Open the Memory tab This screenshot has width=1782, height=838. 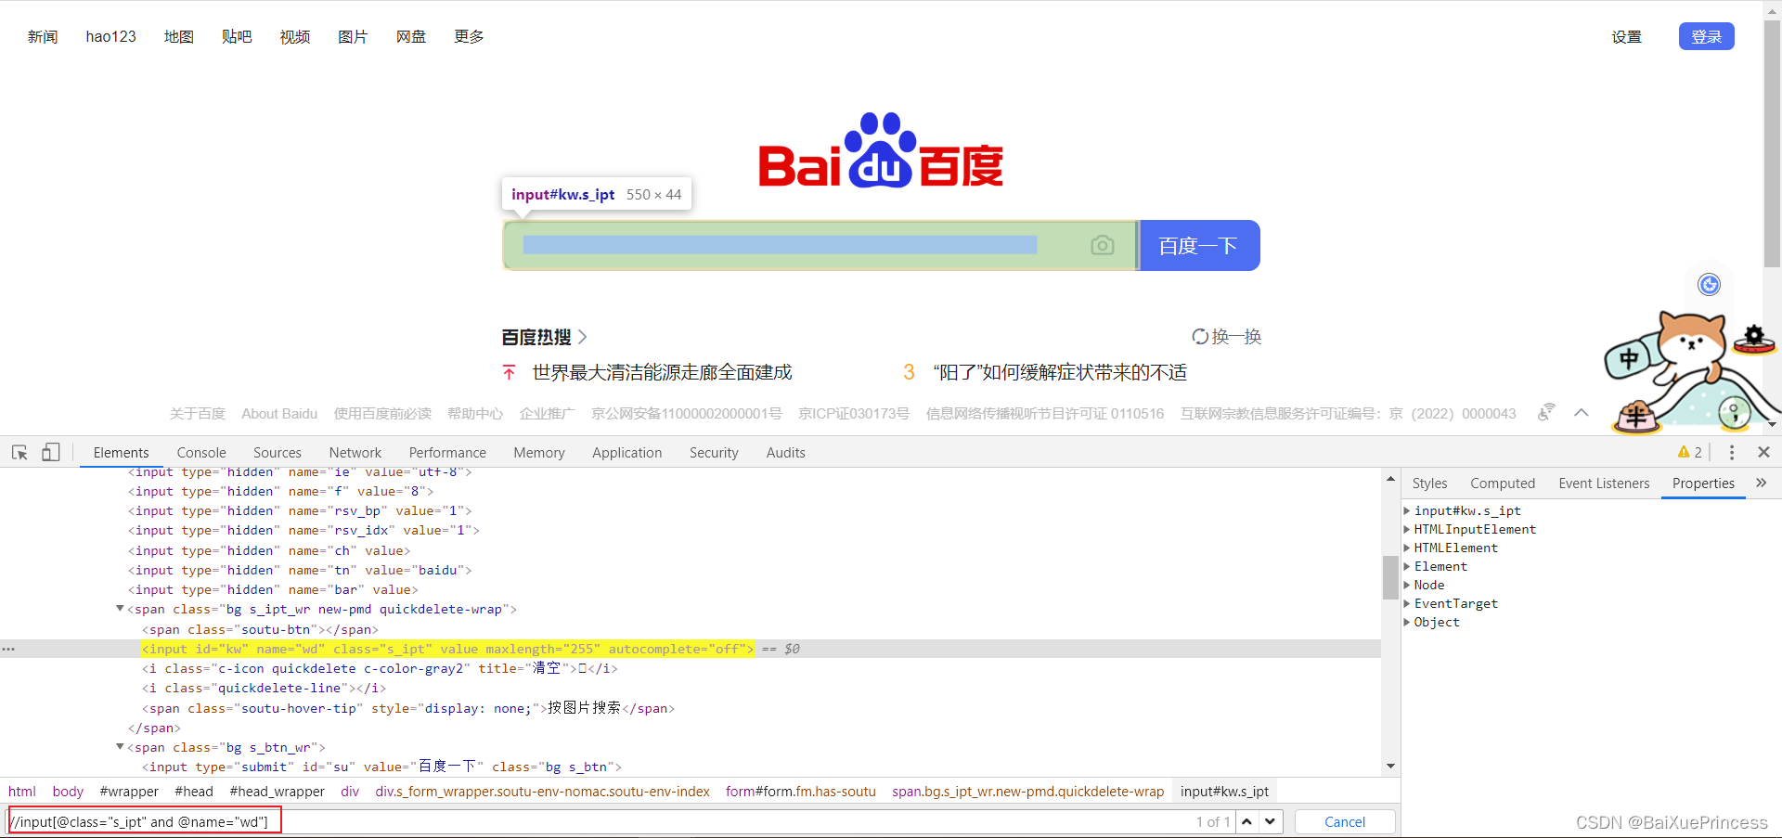(x=539, y=452)
